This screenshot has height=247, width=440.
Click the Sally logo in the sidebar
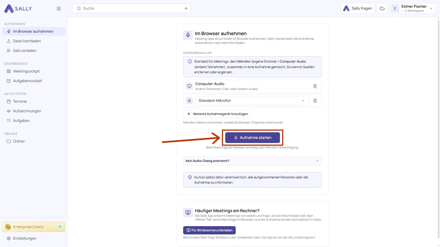point(18,9)
